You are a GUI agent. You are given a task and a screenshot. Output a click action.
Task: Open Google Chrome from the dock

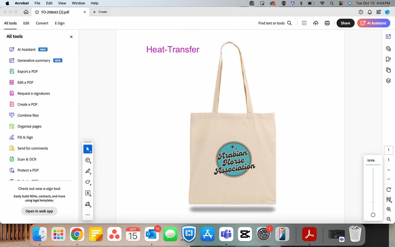77,234
